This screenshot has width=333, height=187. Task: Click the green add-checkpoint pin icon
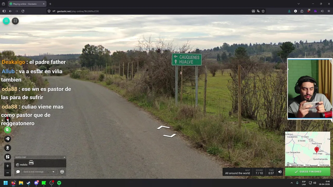point(8,130)
